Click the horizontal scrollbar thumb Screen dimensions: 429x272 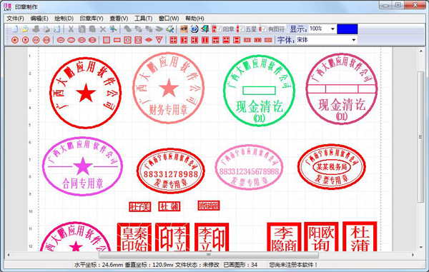coord(209,255)
